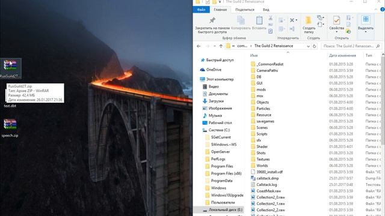Click the Delete X icon in ribbon
The height and width of the screenshot is (216, 385).
tap(292, 20)
